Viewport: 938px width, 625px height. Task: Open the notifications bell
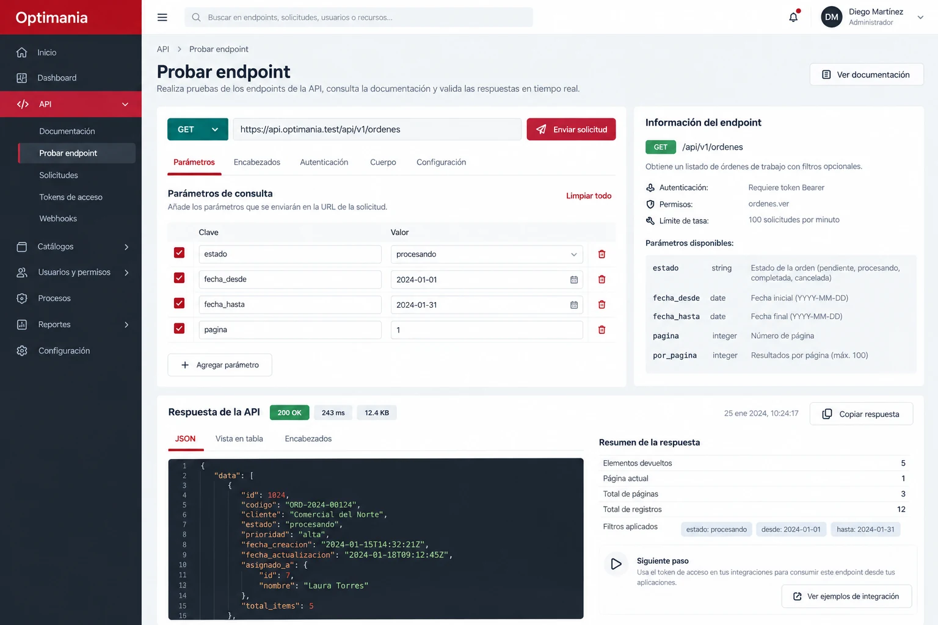(x=793, y=17)
